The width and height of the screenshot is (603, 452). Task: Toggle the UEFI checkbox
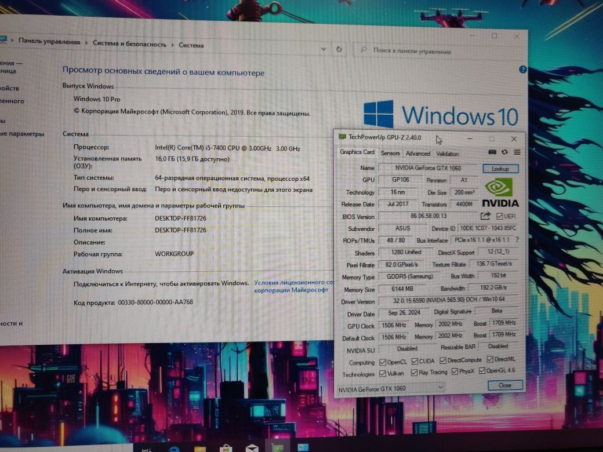500,216
